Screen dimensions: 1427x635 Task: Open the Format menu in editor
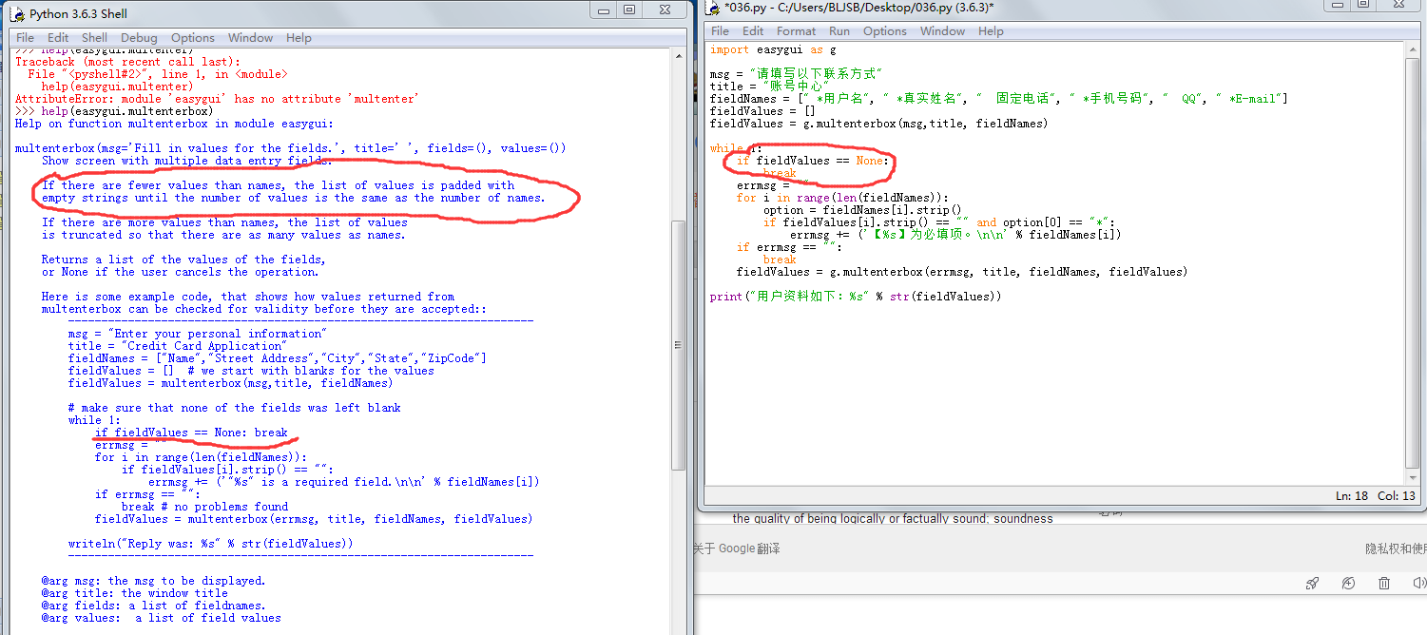click(x=797, y=30)
